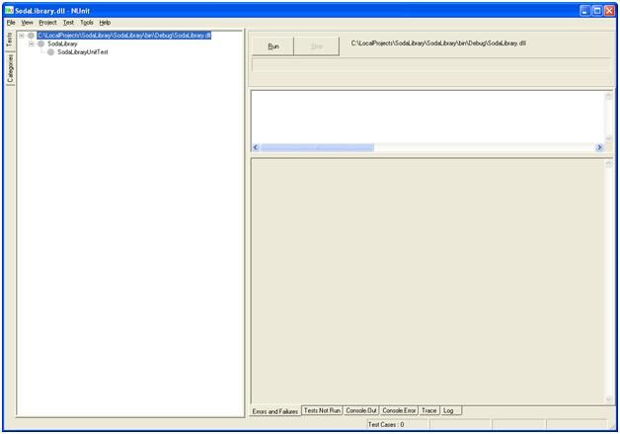Open the Errors and Failures tab
The width and height of the screenshot is (620, 434).
pyautogui.click(x=275, y=411)
